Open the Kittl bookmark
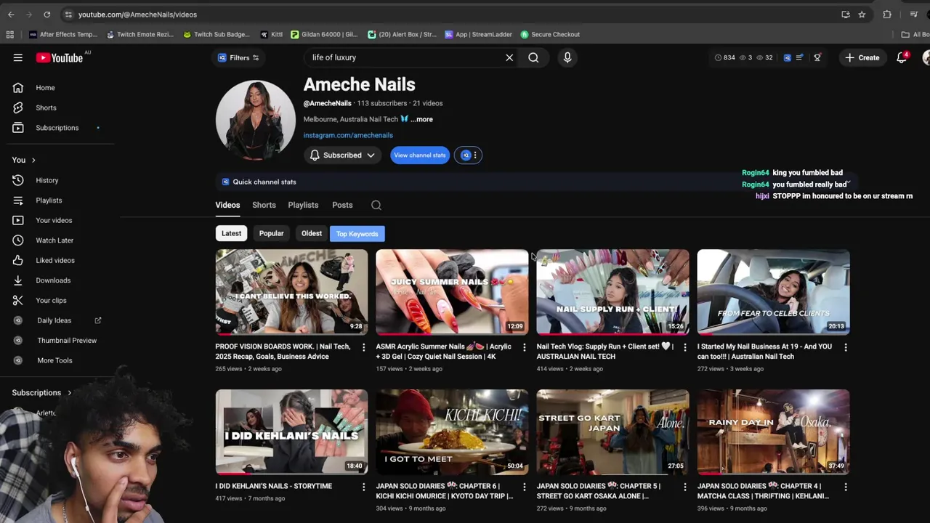Viewport: 930px width, 523px height. [x=272, y=34]
